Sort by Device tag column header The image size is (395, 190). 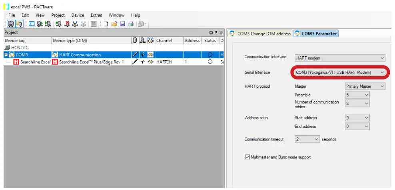[x=28, y=41]
